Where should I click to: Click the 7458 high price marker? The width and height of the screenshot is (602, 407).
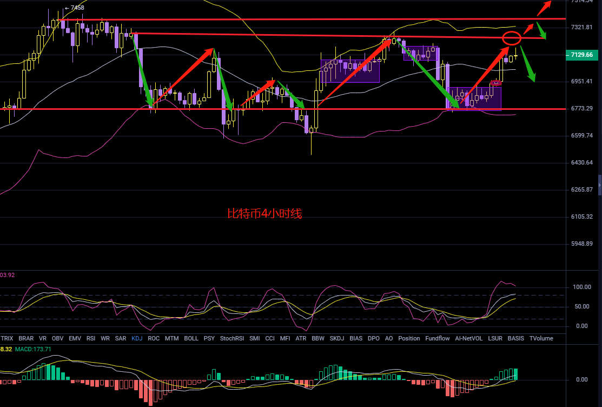pyautogui.click(x=75, y=8)
